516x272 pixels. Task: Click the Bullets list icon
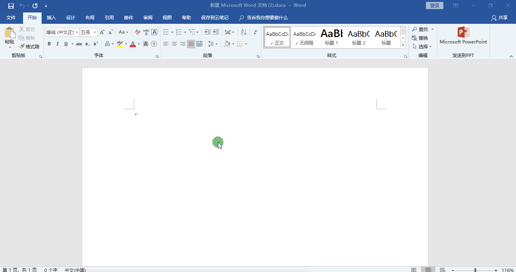pos(166,32)
